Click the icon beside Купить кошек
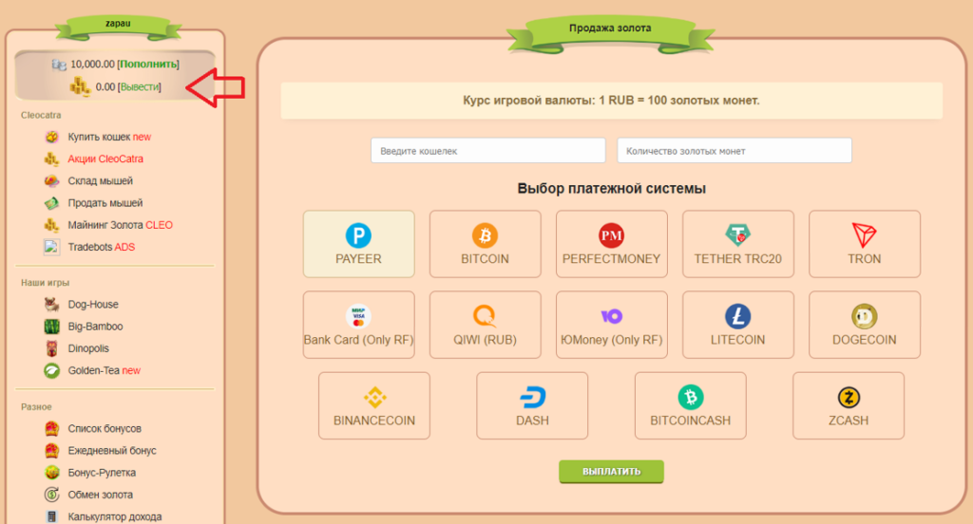 pos(52,137)
